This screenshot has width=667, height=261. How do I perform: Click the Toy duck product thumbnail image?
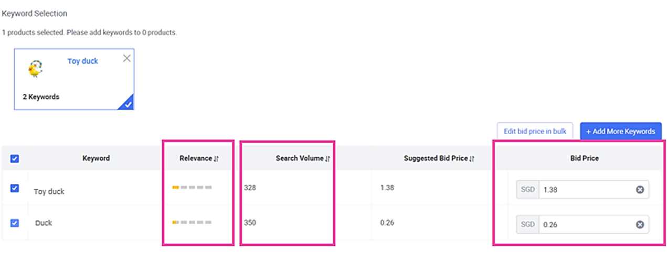[x=35, y=69]
